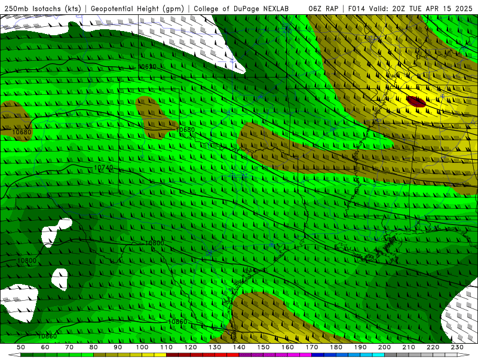This screenshot has width=478, height=358.
Task: Click the bright yellow swatch just left of 110
Action: point(160,355)
